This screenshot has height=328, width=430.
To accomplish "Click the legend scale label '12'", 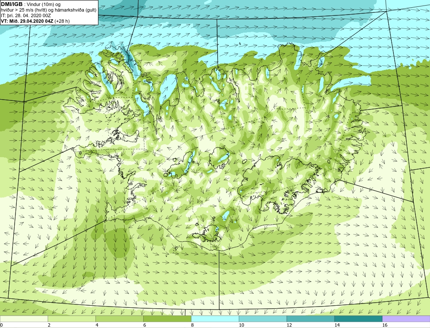I will point(289,325).
